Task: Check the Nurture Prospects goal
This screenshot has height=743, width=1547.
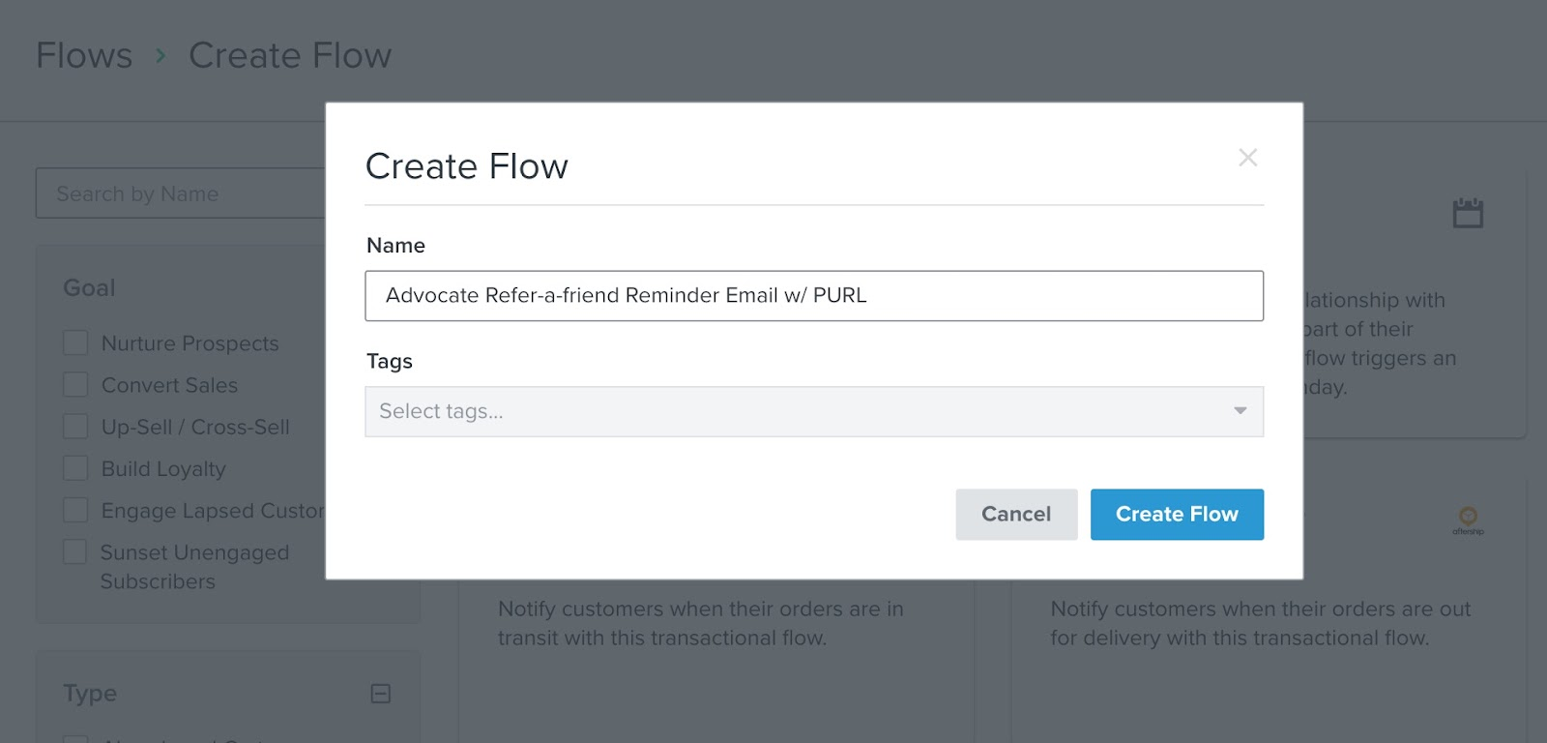Action: pos(75,343)
